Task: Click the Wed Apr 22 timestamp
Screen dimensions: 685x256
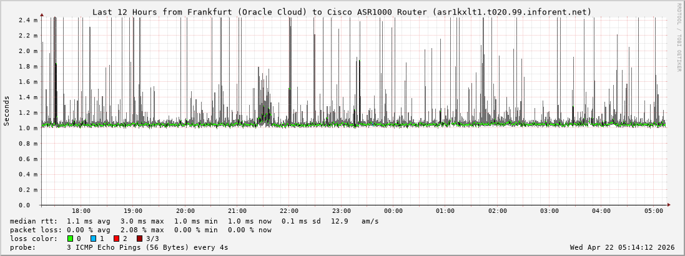Action: (622, 247)
